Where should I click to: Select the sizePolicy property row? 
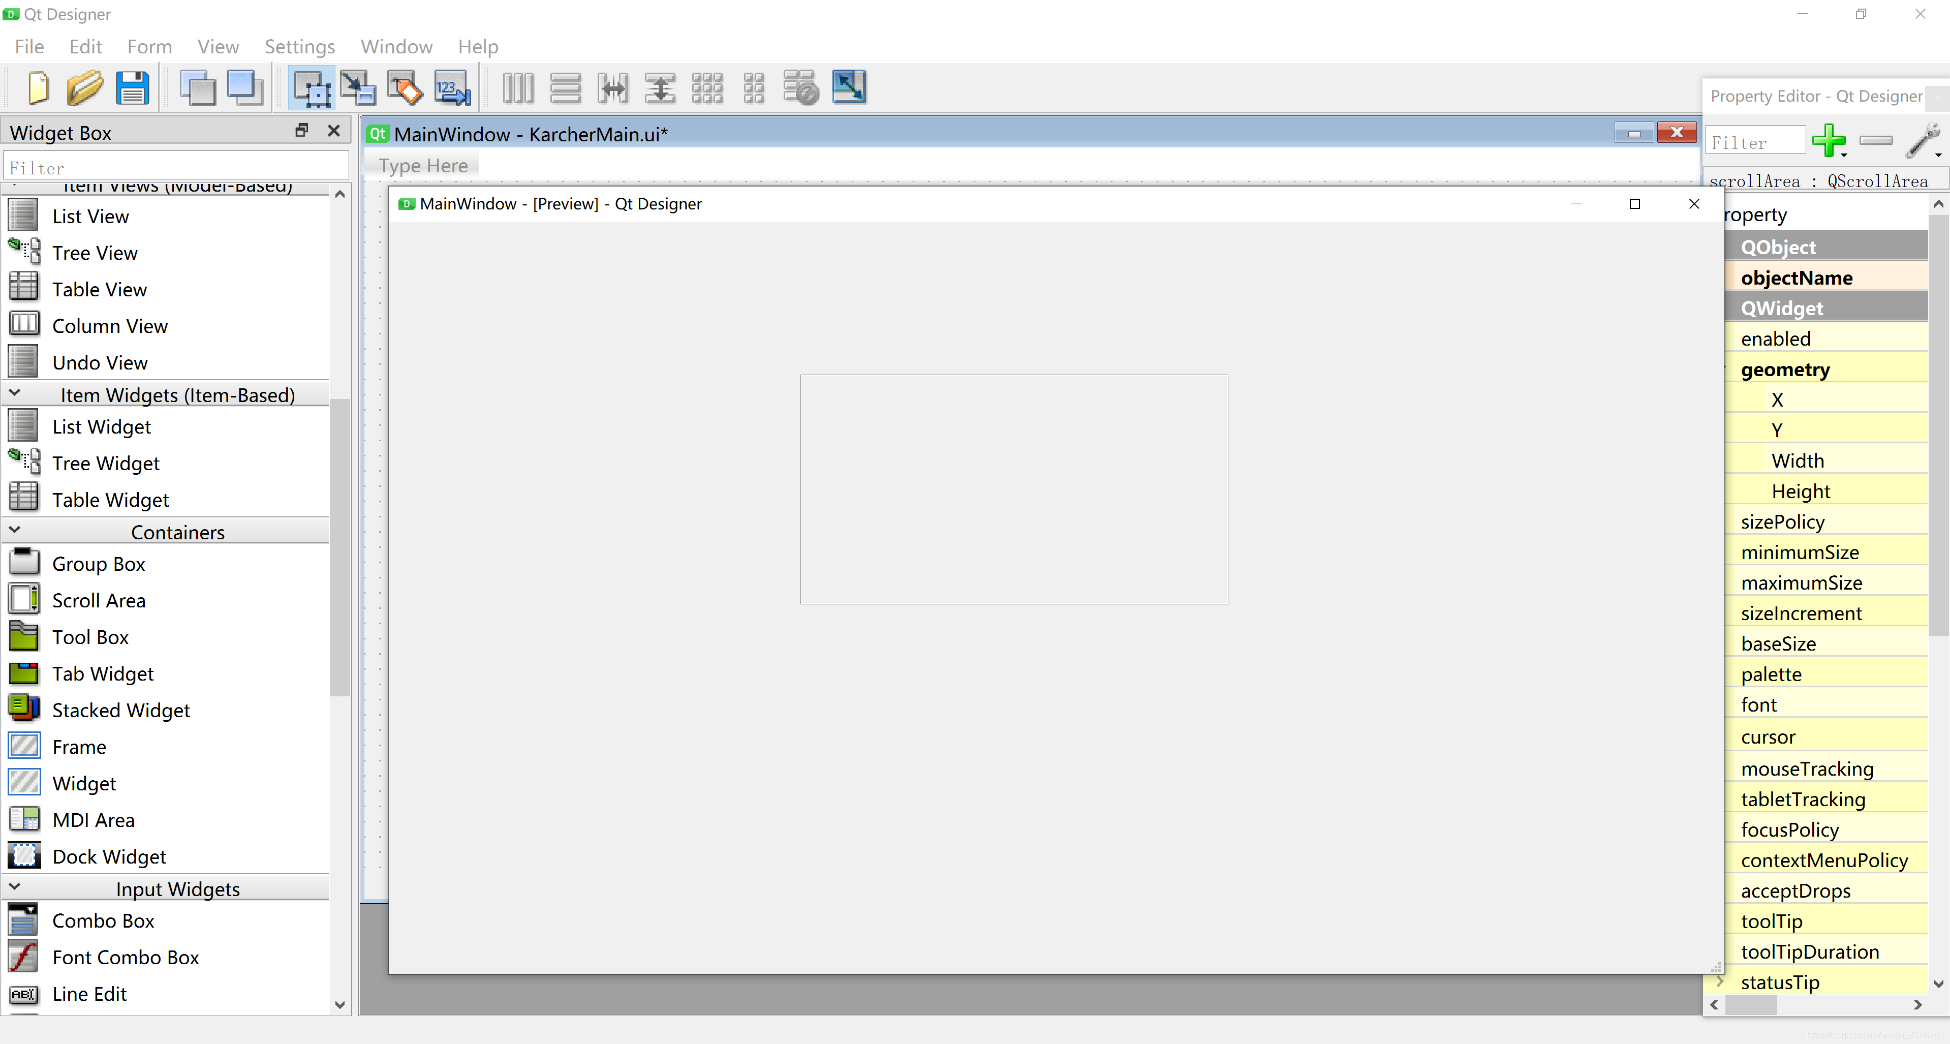click(x=1782, y=521)
